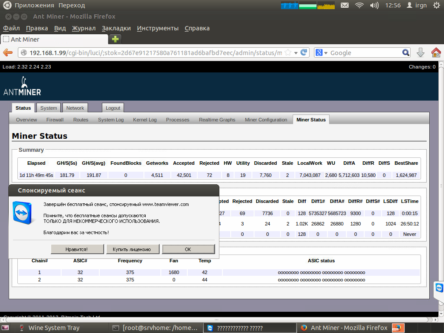Open the Вид menu
444x333 pixels.
click(x=60, y=28)
